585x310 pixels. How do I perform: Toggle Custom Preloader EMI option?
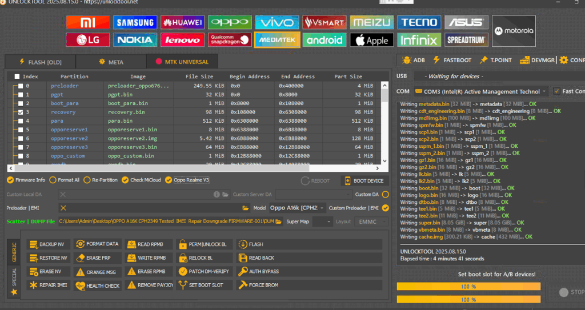[x=386, y=208]
